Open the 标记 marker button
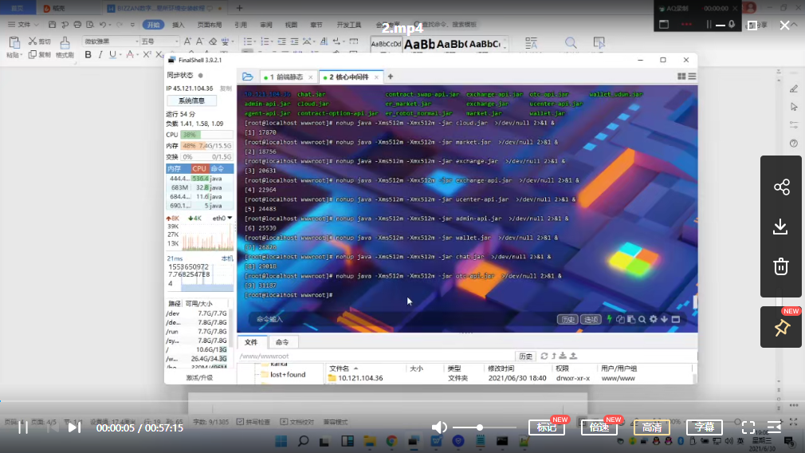This screenshot has width=805, height=453. click(546, 427)
